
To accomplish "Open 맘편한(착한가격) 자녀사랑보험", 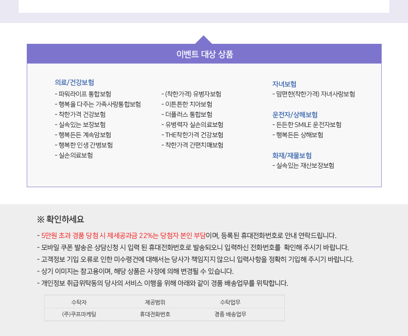I will (315, 94).
